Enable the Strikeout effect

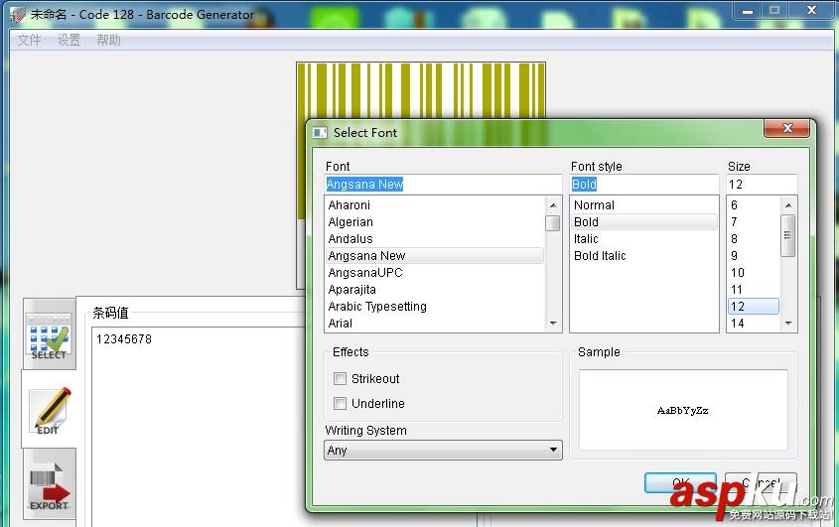point(340,379)
